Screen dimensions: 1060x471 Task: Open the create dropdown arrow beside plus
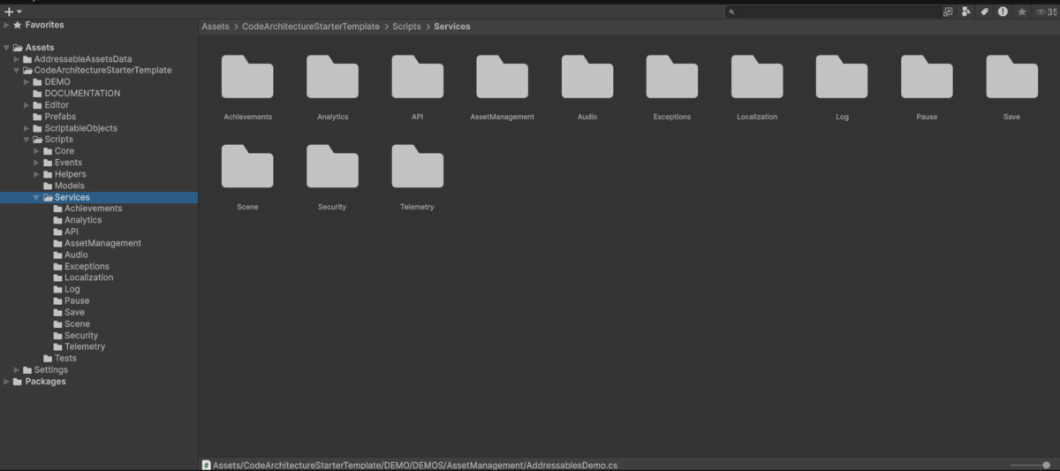coord(19,12)
